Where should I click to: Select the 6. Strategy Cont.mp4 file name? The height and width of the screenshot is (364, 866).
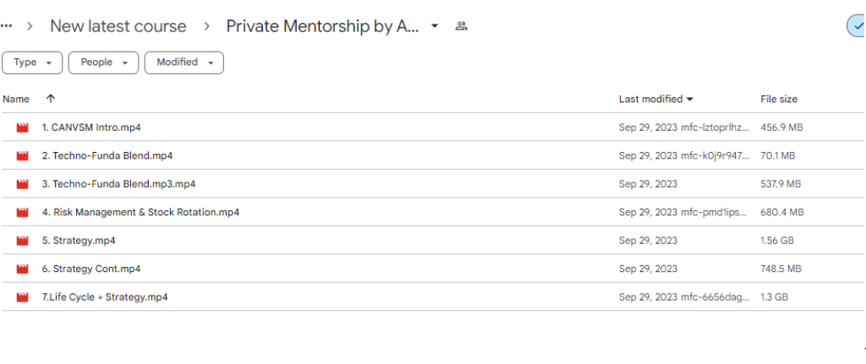tap(91, 269)
